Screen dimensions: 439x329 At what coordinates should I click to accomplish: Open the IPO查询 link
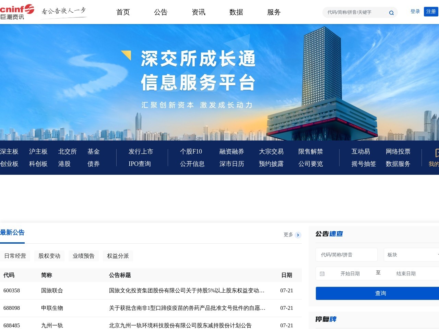tap(140, 164)
